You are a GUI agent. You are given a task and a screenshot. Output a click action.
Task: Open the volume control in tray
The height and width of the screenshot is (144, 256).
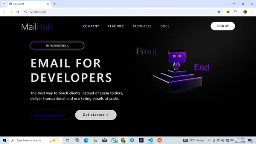coord(232,140)
